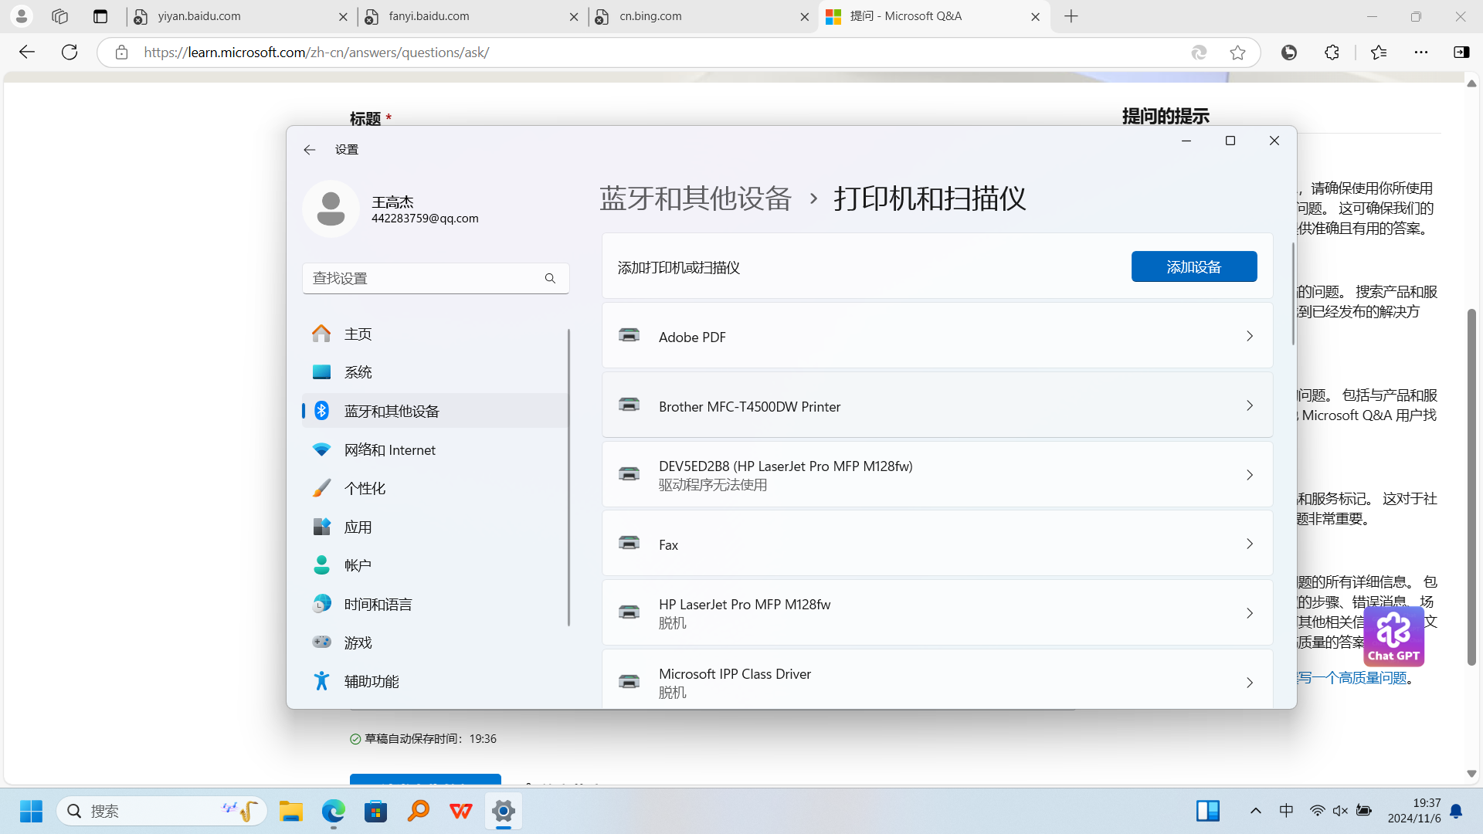
Task: Expand HP LaserJet Pro MFP M128fw entry
Action: (937, 613)
